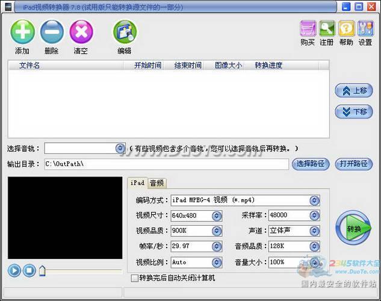Click the 注册 (register) key icon
Image resolution: width=381 pixels, height=301 pixels.
point(327,28)
